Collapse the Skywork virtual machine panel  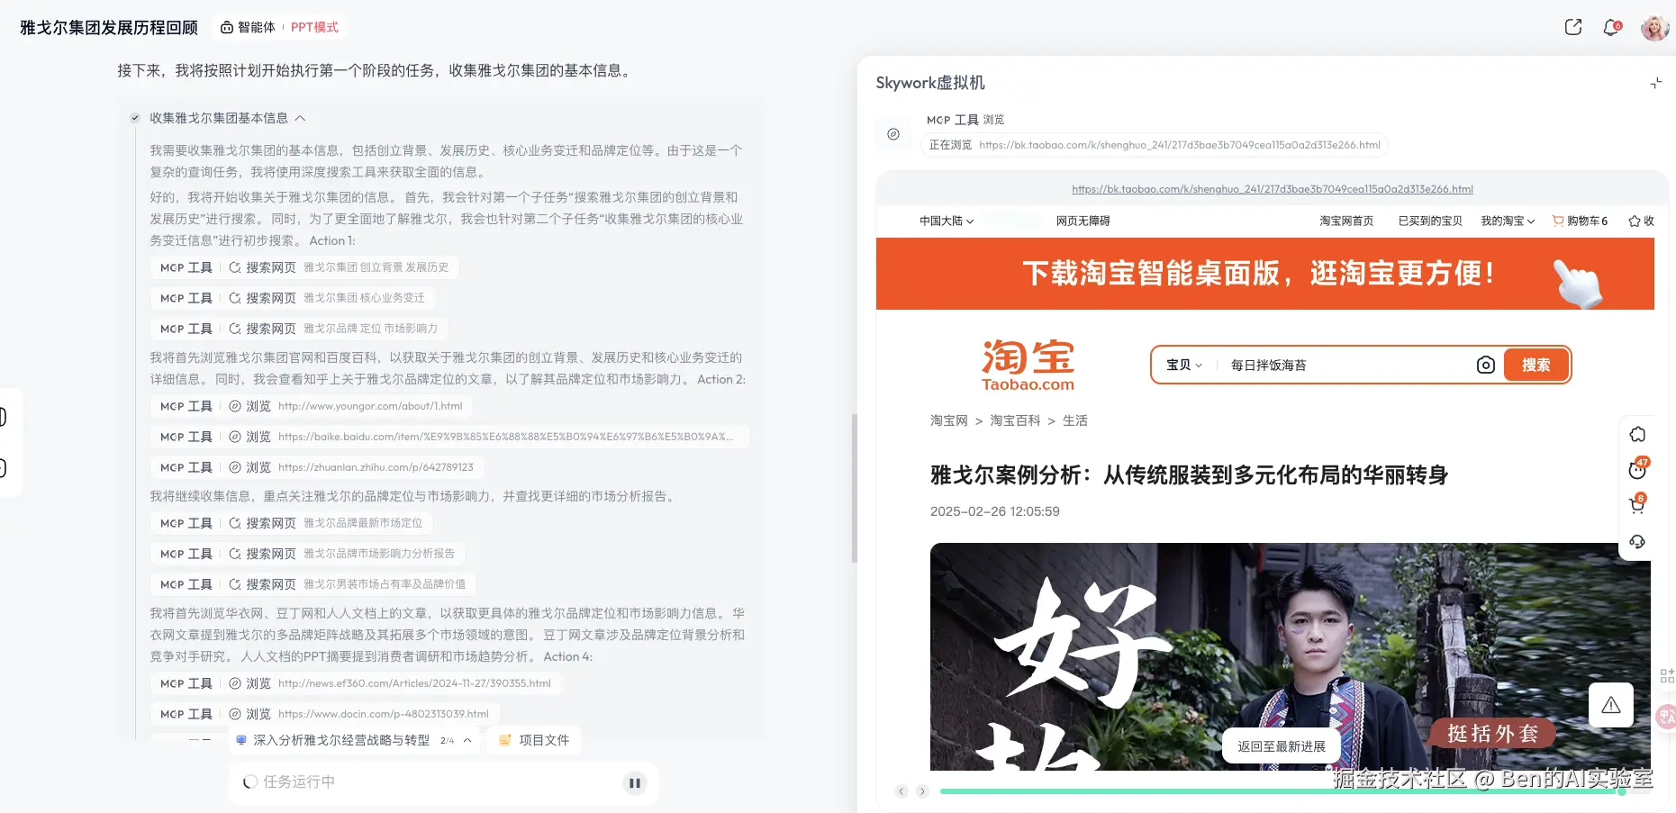(1655, 83)
